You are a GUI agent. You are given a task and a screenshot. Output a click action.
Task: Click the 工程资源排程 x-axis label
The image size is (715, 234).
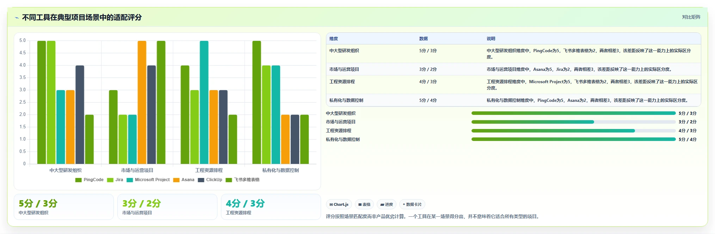[x=209, y=170]
